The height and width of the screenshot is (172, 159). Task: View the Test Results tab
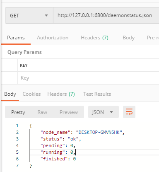point(97,94)
